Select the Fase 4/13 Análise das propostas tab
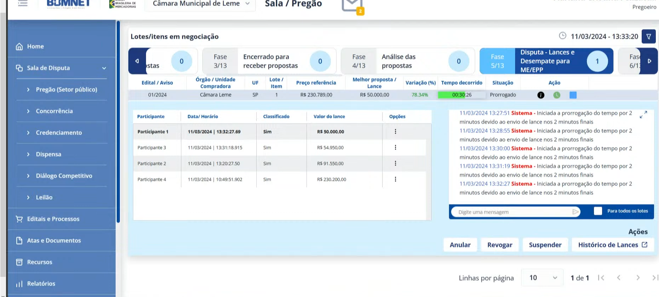The image size is (659, 297). [407, 61]
